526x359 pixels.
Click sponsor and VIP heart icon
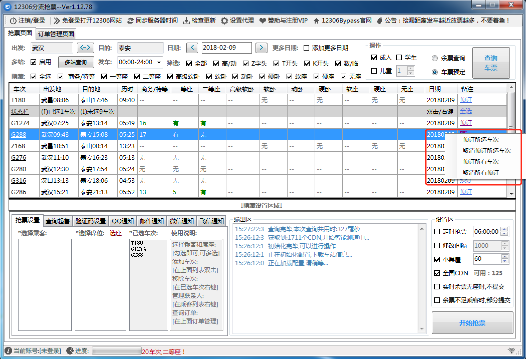[262, 21]
